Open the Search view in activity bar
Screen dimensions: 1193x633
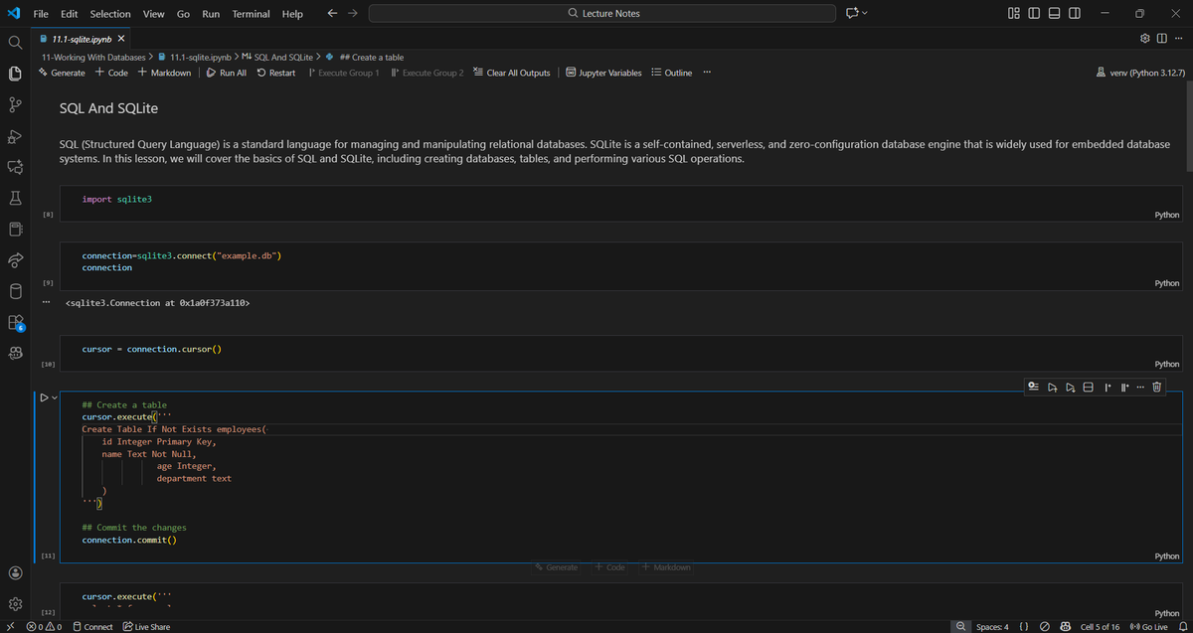15,43
